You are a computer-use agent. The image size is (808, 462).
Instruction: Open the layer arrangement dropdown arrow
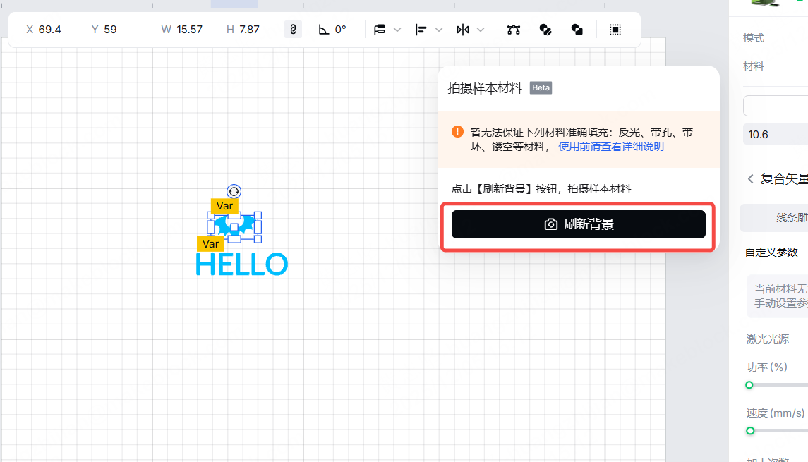pyautogui.click(x=397, y=30)
